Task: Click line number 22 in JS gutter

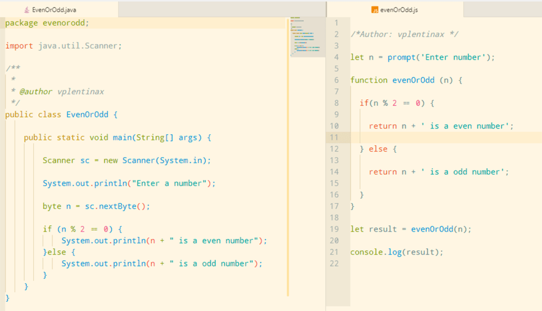Action: [334, 264]
